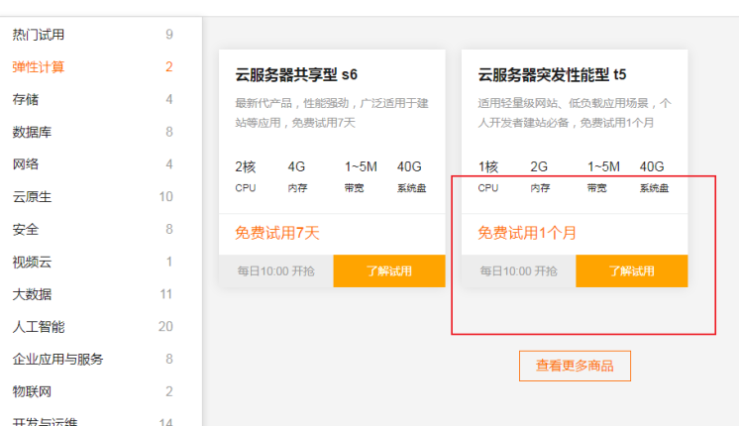Screen dimensions: 739x426
Task: Click the 1核 CPU spec on t5
Action: pos(488,176)
